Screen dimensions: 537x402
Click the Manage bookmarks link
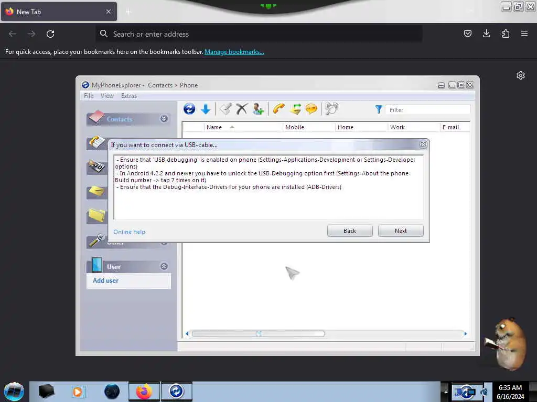(234, 52)
